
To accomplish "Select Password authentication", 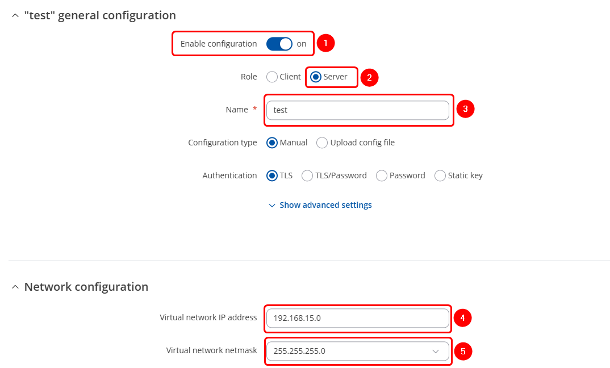I will tap(382, 175).
